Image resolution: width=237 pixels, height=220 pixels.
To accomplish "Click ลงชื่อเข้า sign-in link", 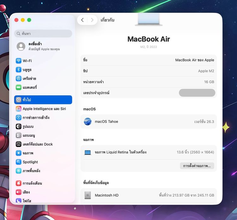I will pos(35,44).
